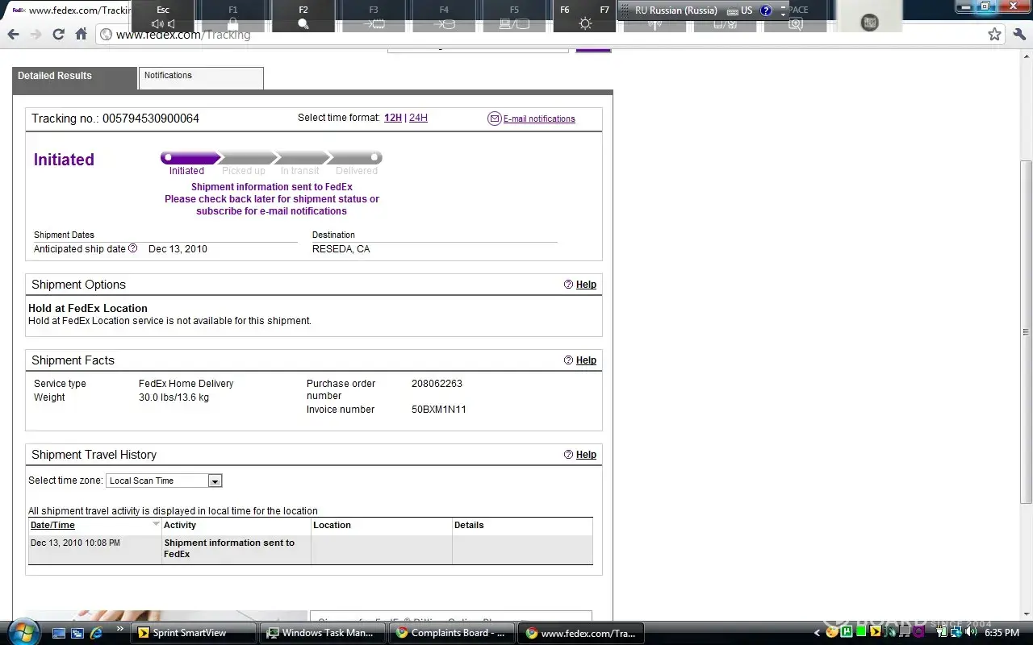The width and height of the screenshot is (1033, 645).
Task: Bookmark this page with star icon
Action: point(994,34)
